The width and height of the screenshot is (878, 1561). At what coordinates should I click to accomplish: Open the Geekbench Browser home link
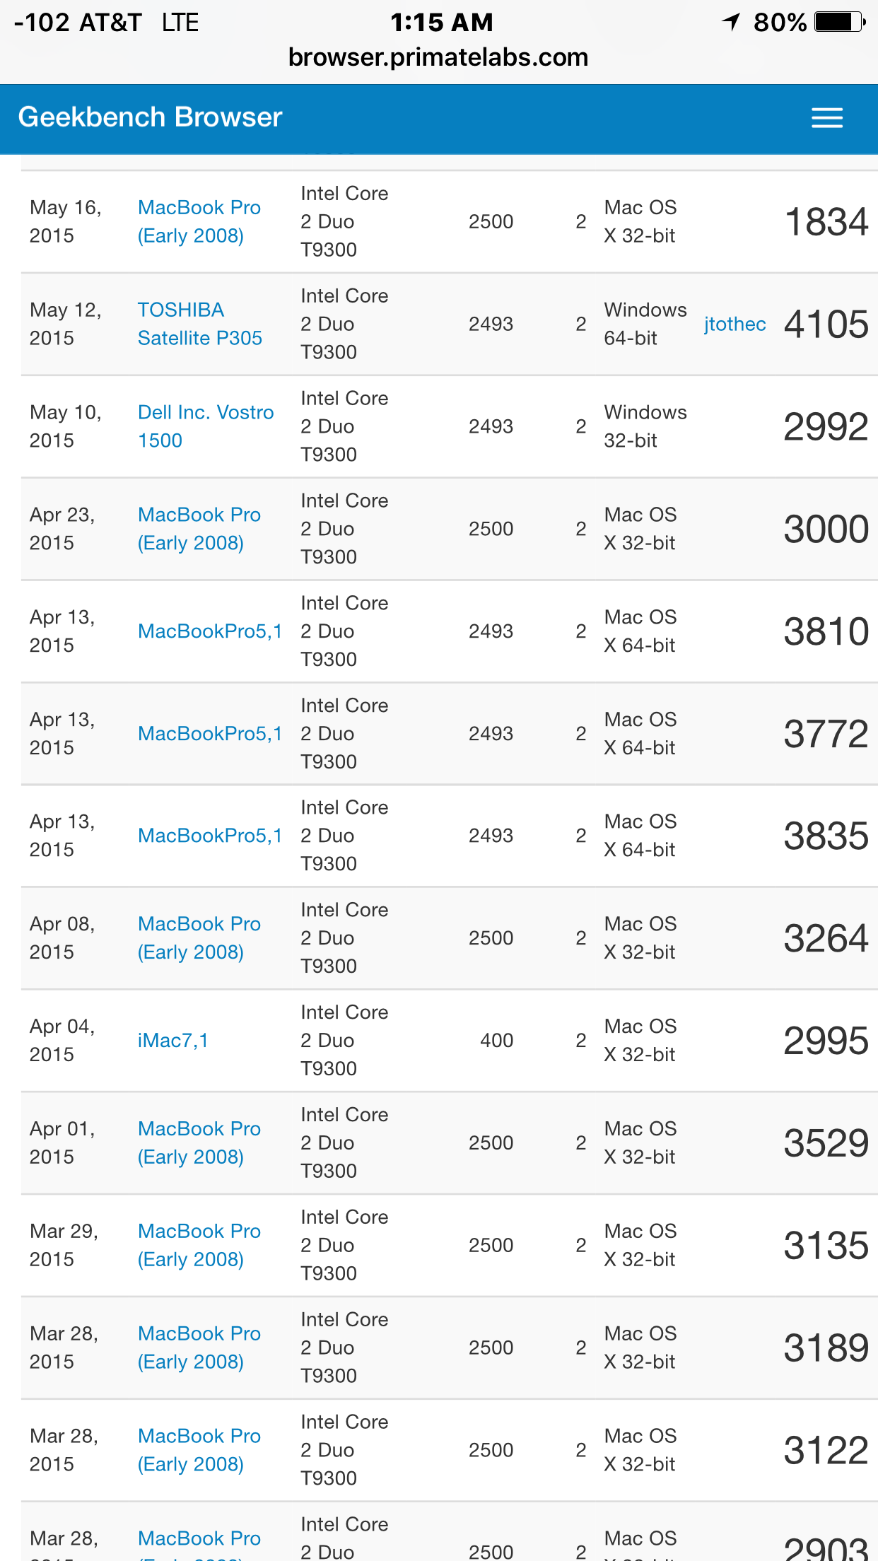150,117
